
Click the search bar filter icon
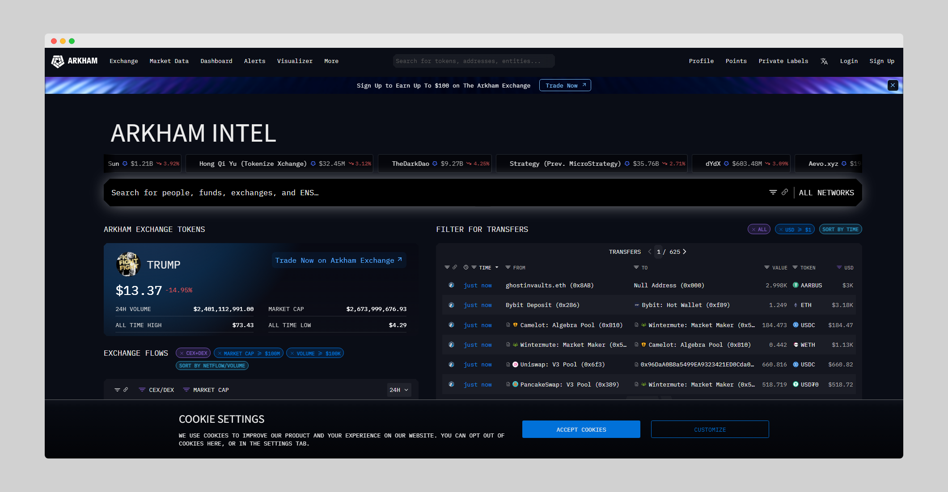point(773,192)
